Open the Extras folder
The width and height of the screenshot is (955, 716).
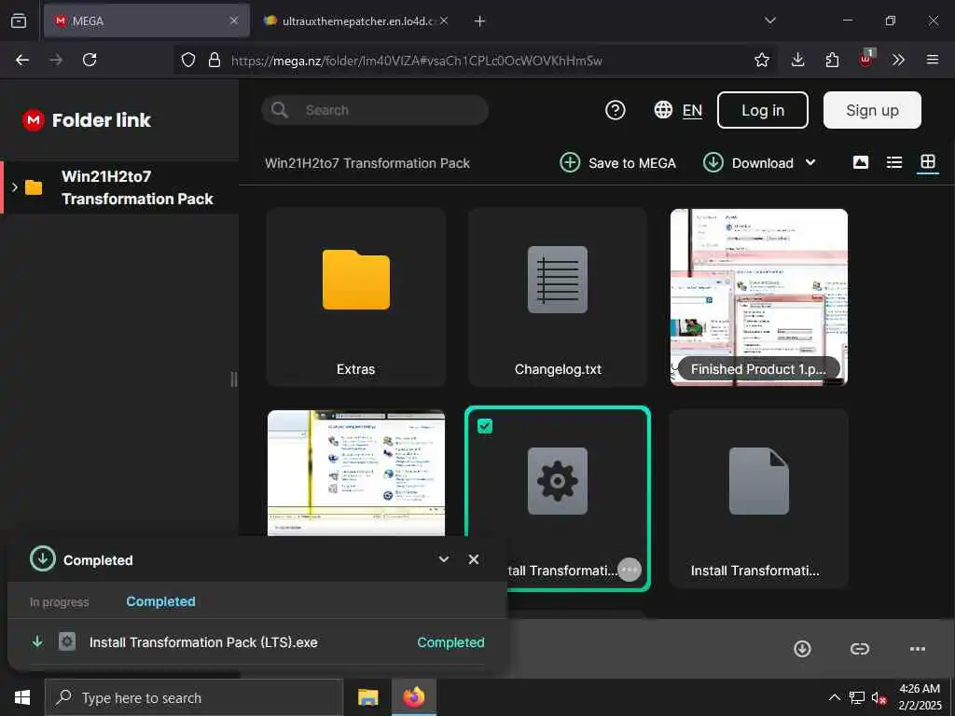pyautogui.click(x=355, y=297)
